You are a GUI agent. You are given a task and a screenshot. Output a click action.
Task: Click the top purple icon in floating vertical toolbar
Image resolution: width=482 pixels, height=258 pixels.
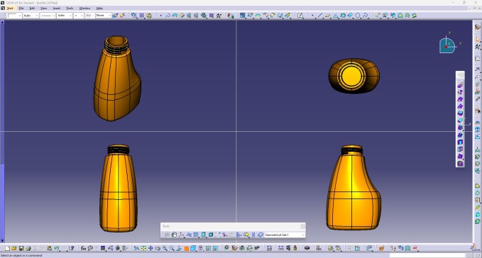tap(460, 85)
